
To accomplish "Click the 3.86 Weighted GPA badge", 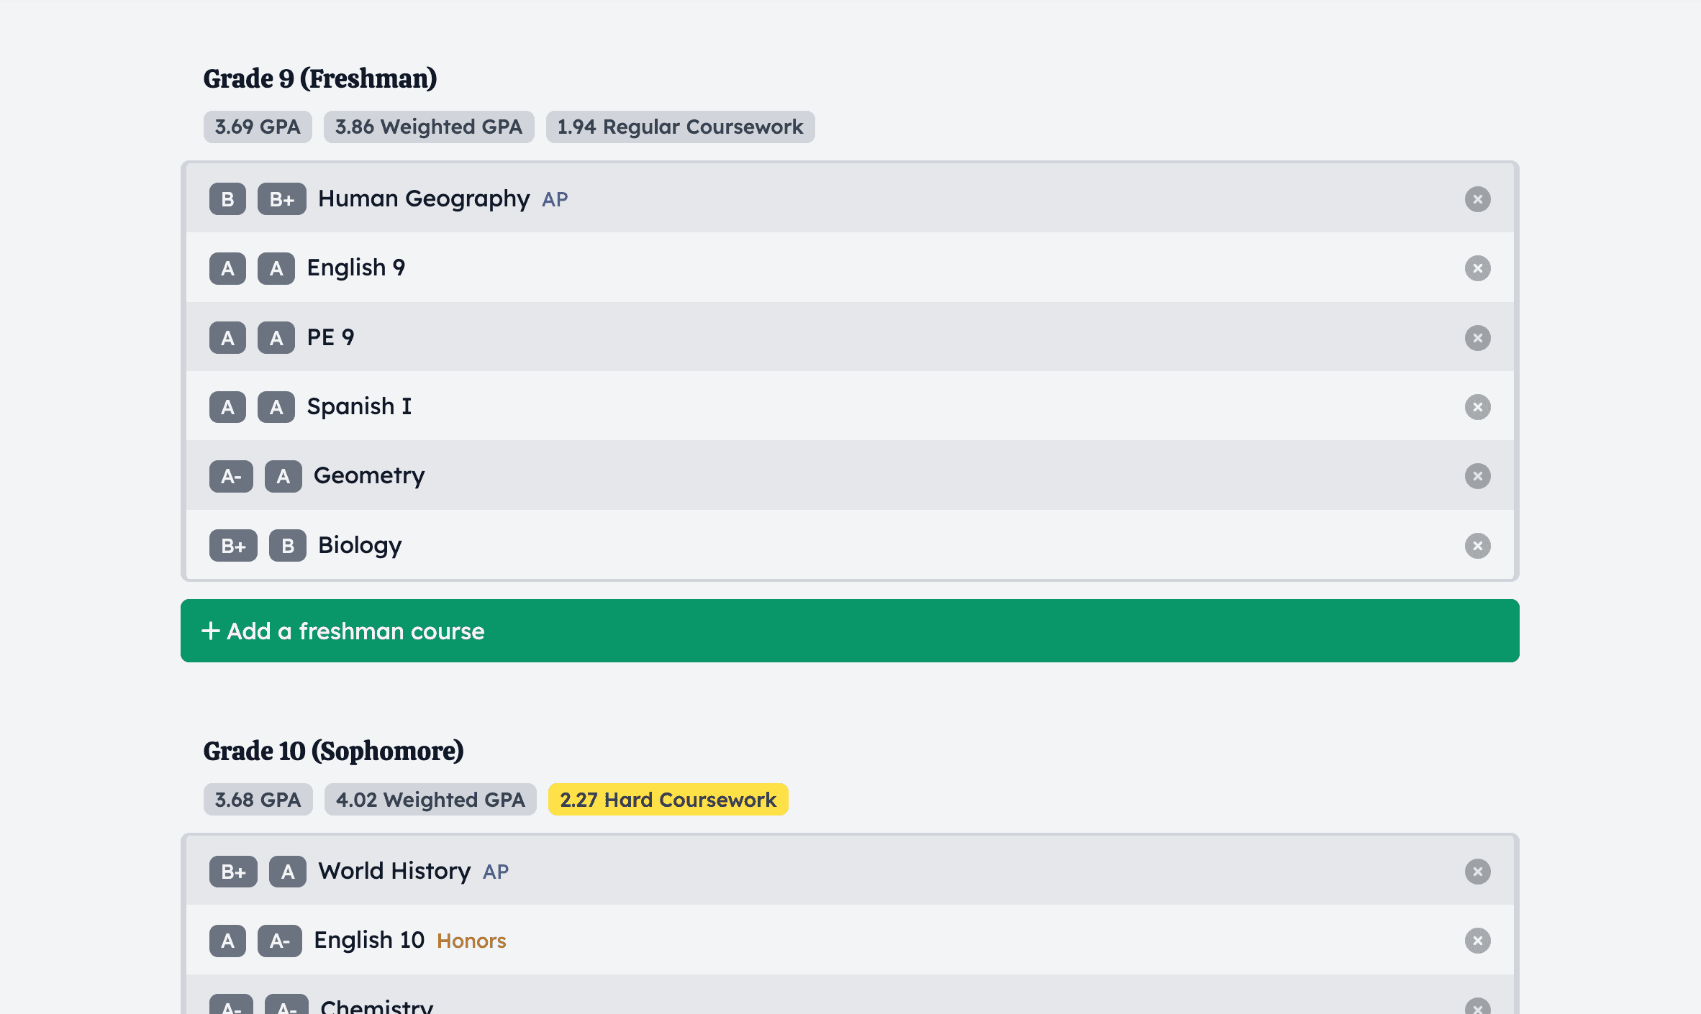I will 429,127.
